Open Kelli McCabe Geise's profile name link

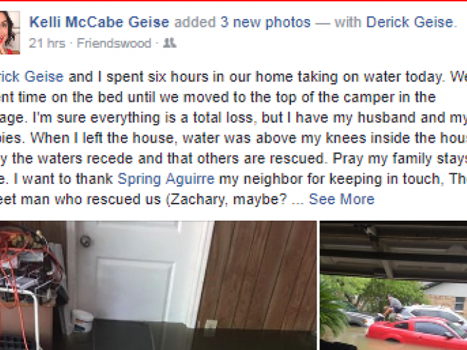point(99,22)
